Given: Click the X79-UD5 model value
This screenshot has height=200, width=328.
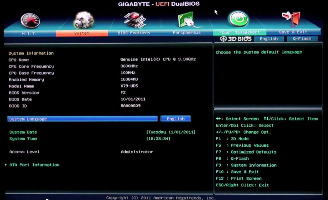Looking at the screenshot, I should 129,86.
